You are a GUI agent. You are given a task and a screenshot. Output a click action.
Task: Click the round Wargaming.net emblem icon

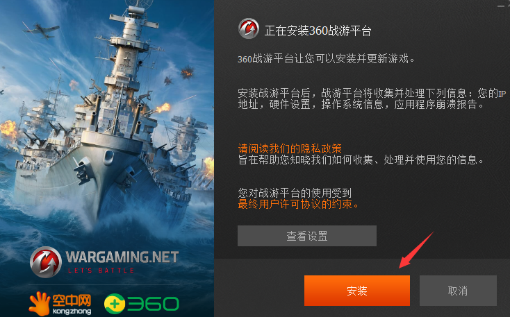point(46,262)
